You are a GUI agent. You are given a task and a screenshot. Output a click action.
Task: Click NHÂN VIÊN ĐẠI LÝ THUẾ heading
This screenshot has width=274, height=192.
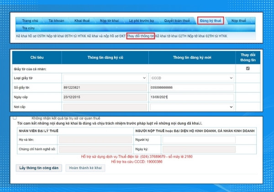(x=38, y=131)
